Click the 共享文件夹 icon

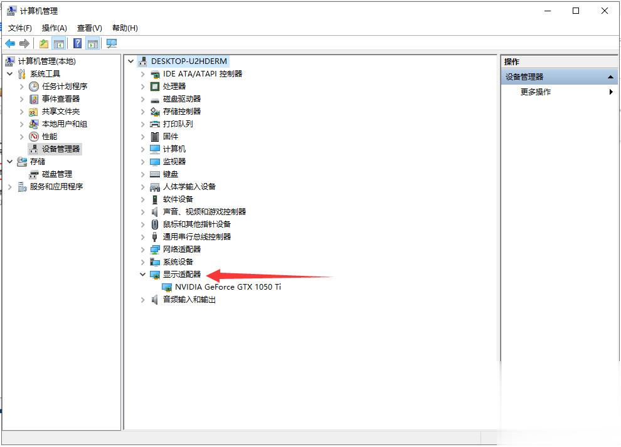click(34, 112)
